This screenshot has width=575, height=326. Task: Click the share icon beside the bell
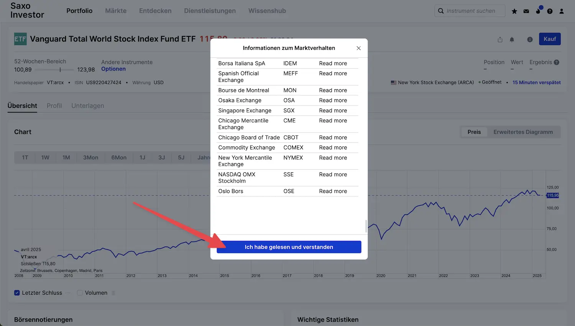pyautogui.click(x=500, y=39)
